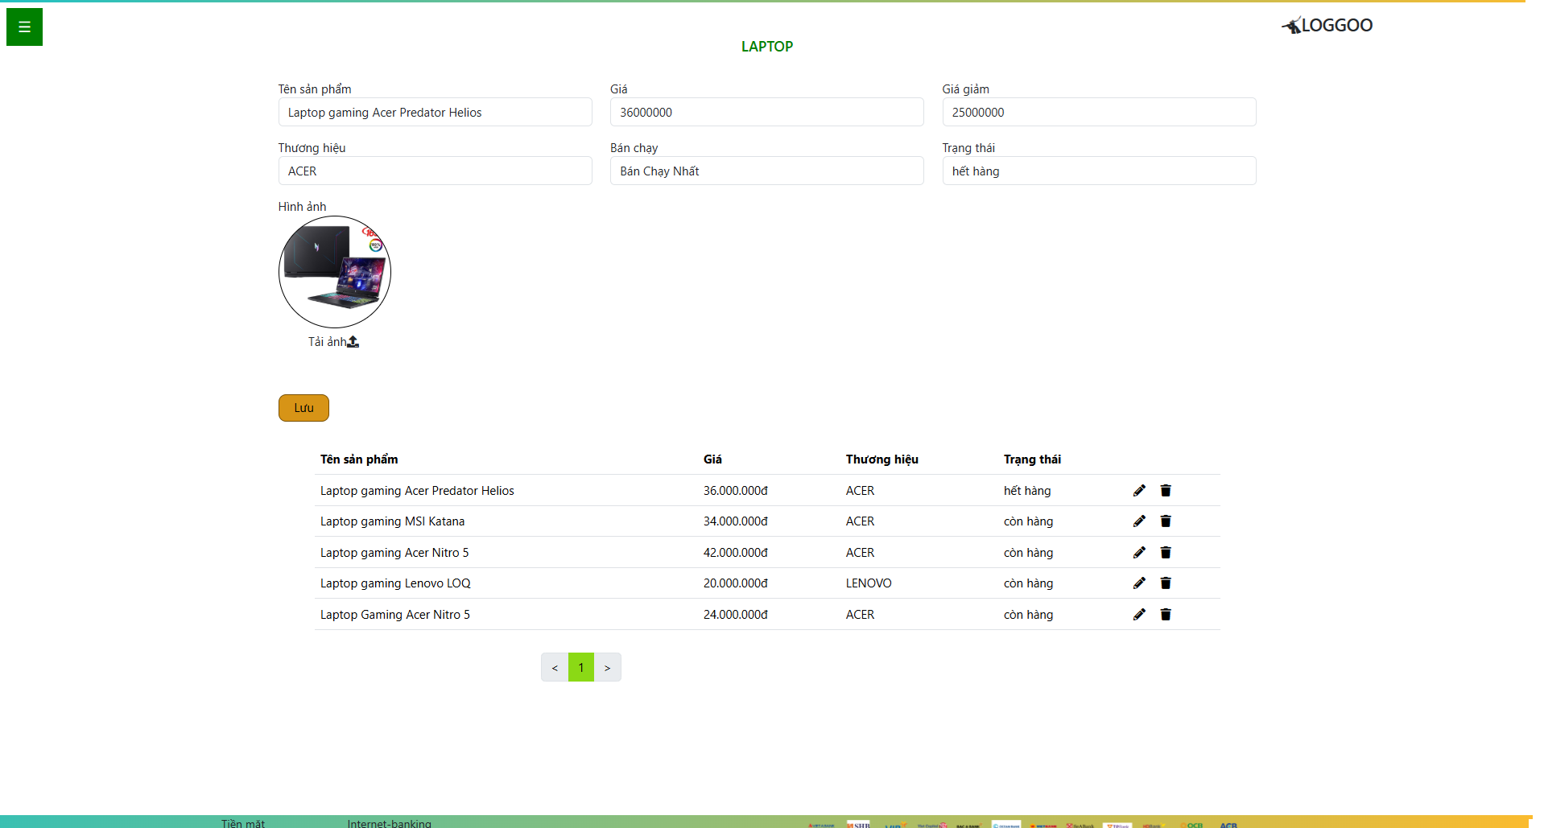
Task: Delete the Laptop gaming MSI Katana row
Action: (x=1166, y=521)
